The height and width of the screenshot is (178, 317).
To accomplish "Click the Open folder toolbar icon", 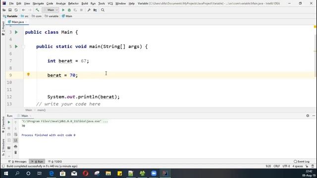I will pos(4,10).
